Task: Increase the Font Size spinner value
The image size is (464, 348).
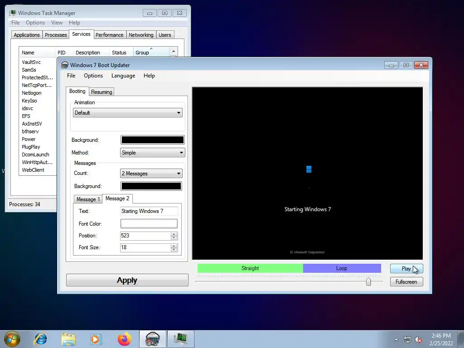Action: 174,246
